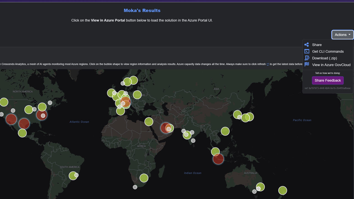
Task: Click the Atlantic Ocean map label
Action: coord(79,122)
